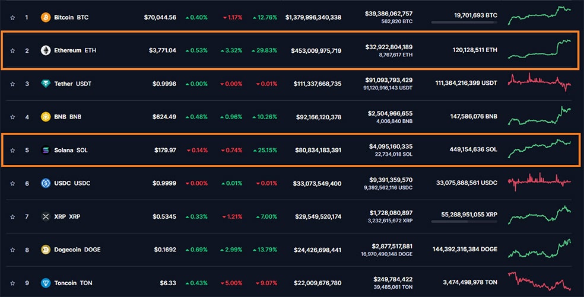Click XRP market cap $29,549,520,174
The width and height of the screenshot is (584, 297).
[x=318, y=216]
